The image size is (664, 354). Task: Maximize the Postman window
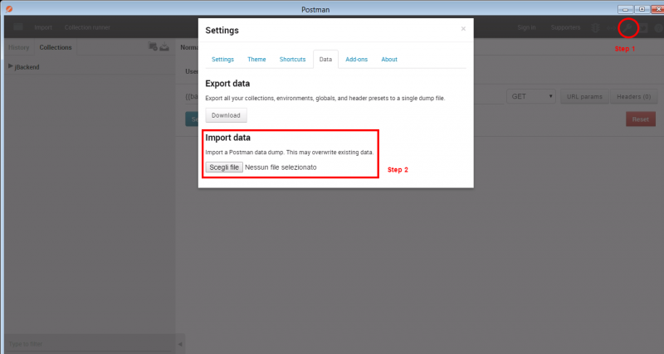point(642,9)
